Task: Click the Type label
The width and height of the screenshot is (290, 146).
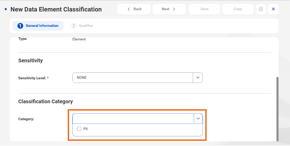Action: pos(23,39)
